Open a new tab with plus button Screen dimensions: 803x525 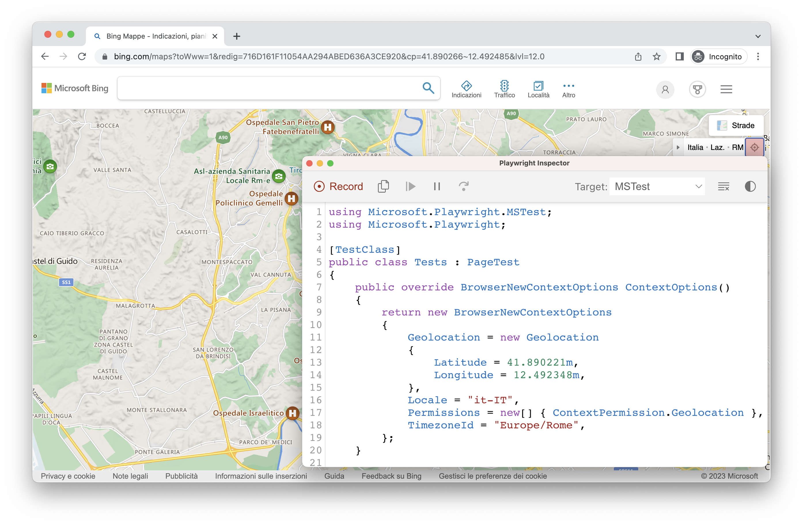tap(237, 36)
